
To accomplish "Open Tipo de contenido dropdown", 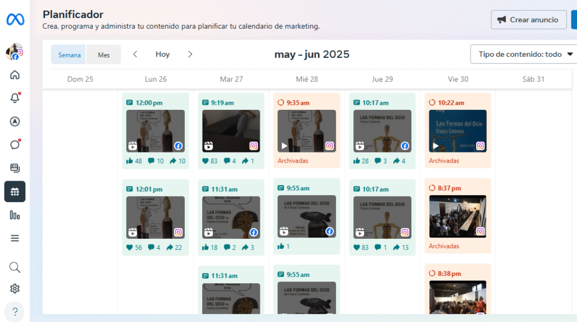I will pyautogui.click(x=525, y=54).
